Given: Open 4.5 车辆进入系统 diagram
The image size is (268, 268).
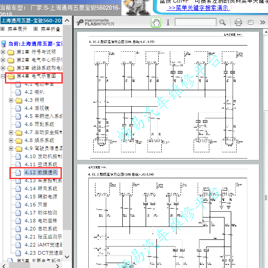Looking at the screenshot, I should pos(43,116).
